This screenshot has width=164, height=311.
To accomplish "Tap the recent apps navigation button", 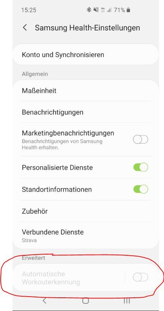I will [127, 301].
